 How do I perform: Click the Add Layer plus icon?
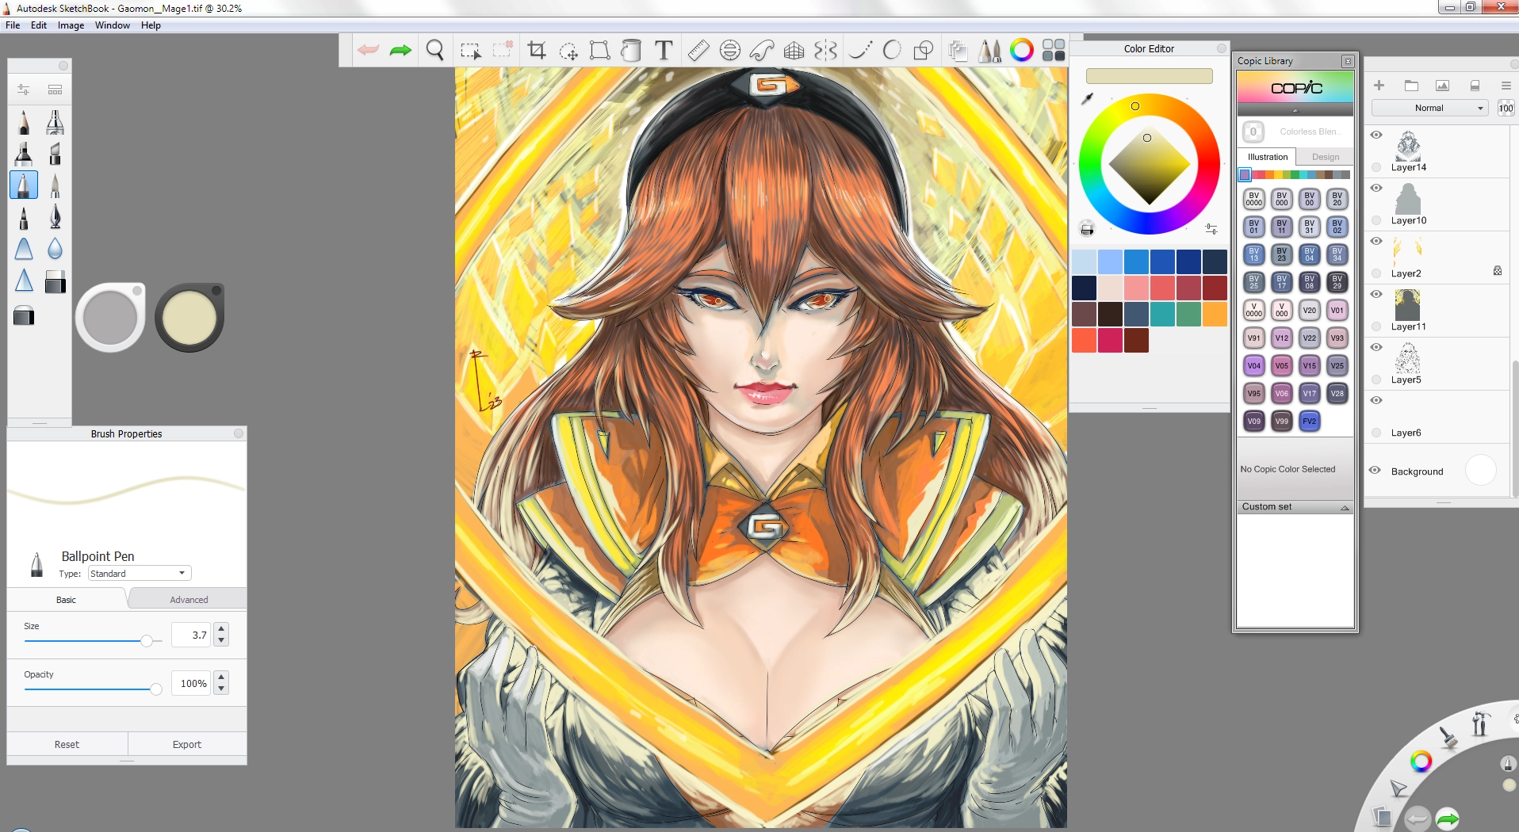click(1379, 86)
